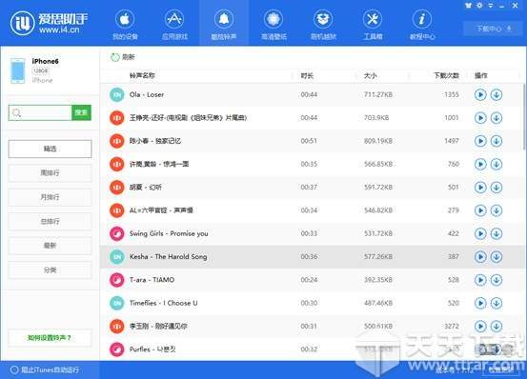Sort by ringtone name column header
This screenshot has width=527, height=379.
142,75
